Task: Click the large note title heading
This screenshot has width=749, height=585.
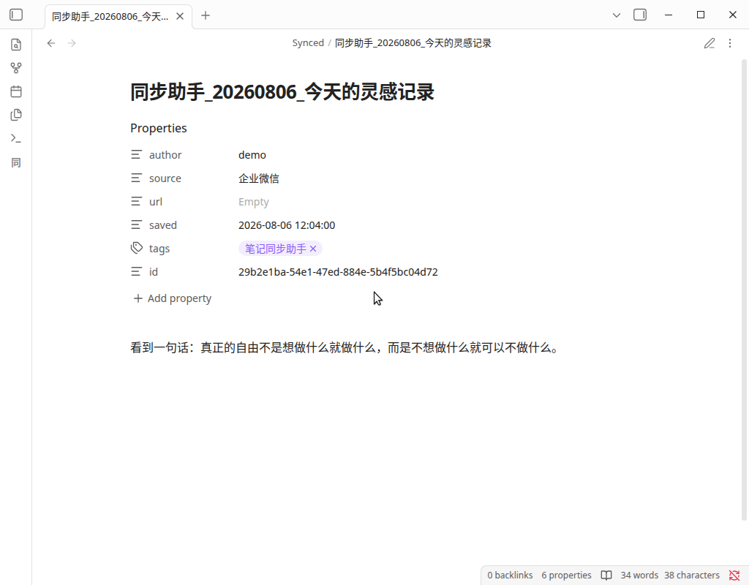Action: 282,91
